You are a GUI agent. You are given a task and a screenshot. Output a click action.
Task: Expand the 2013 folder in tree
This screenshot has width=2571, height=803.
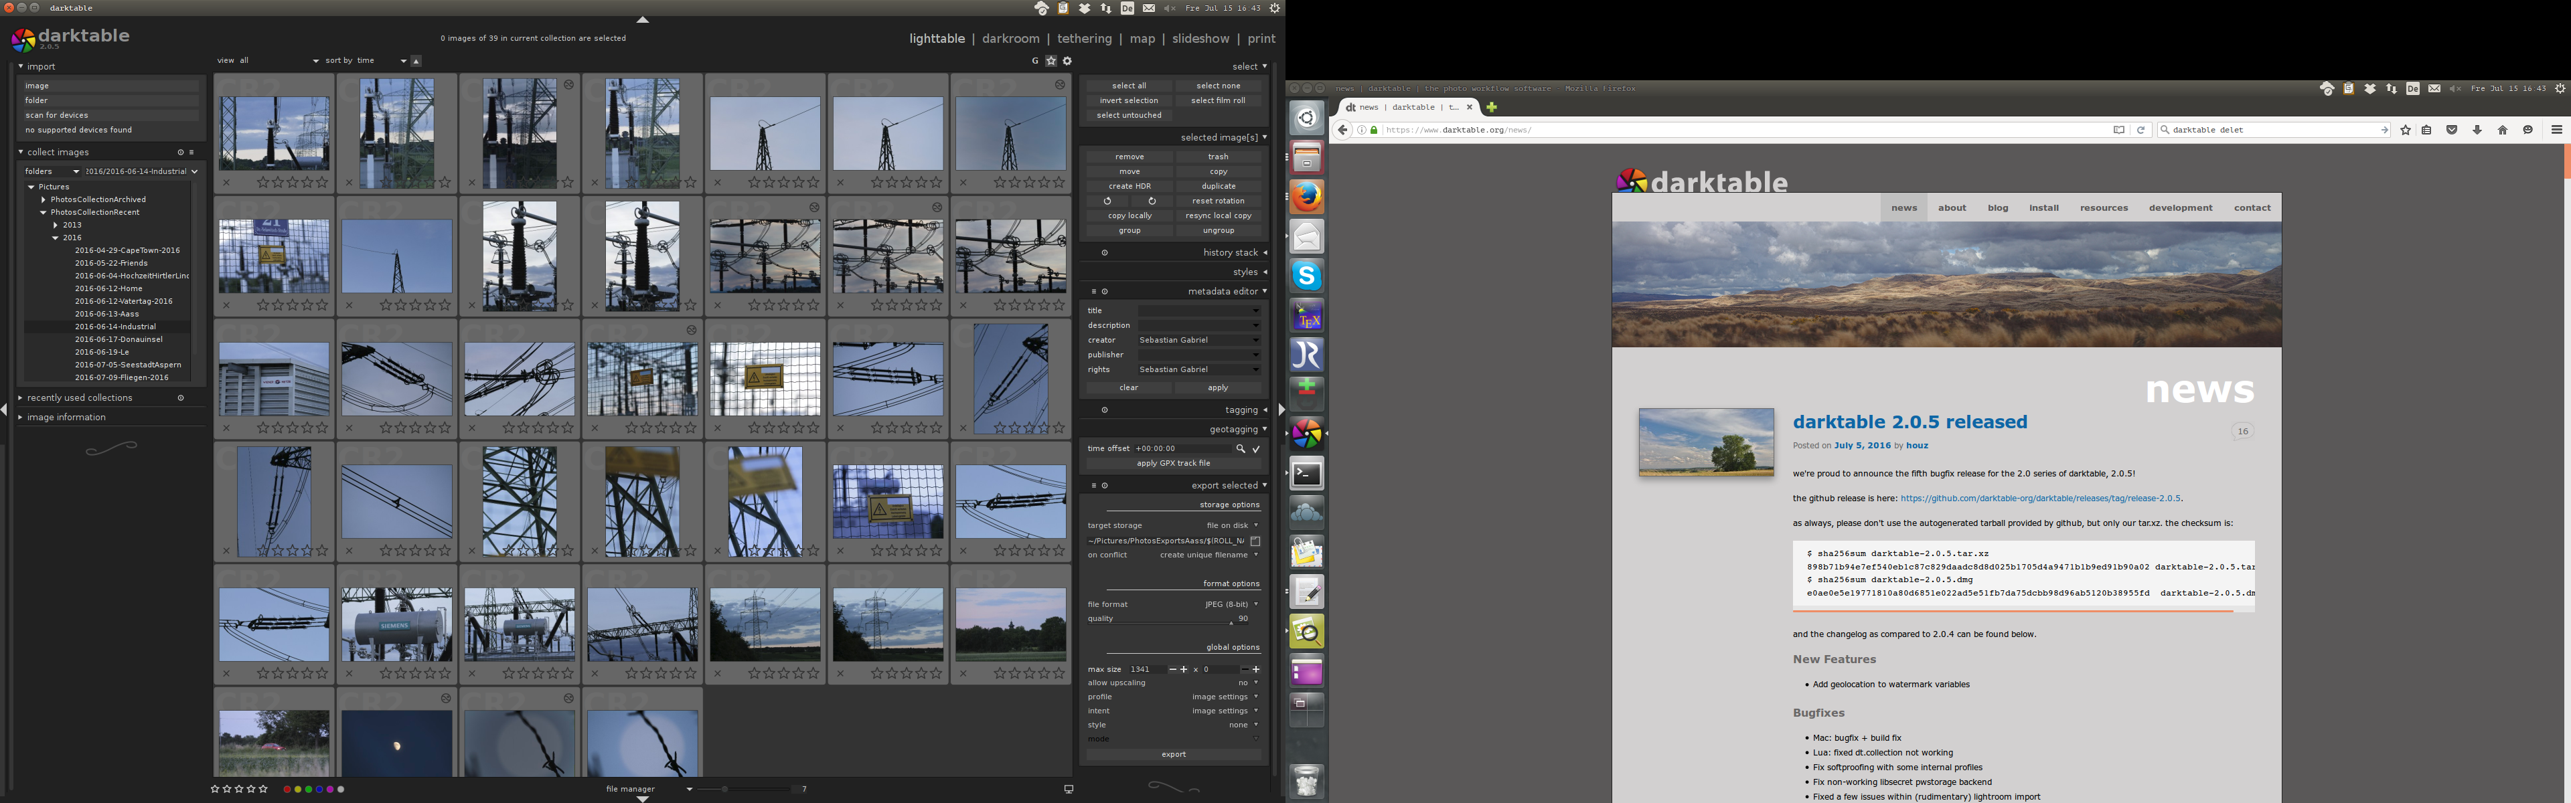click(x=56, y=226)
